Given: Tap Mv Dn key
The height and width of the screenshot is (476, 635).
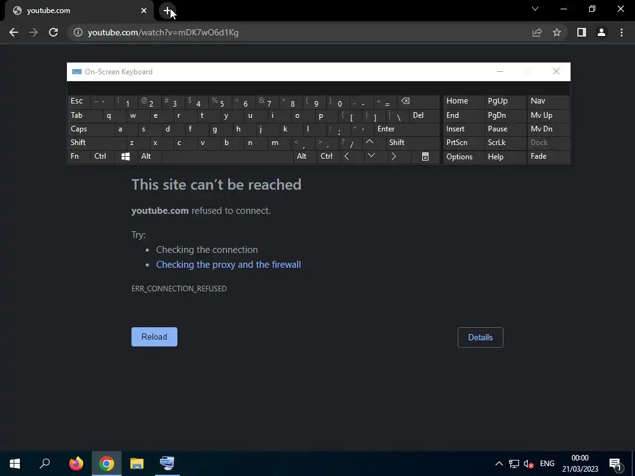Looking at the screenshot, I should (548, 129).
